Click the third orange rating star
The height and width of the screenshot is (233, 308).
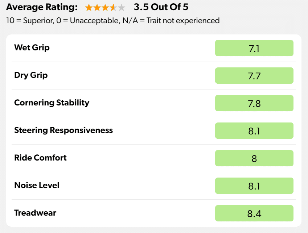(x=105, y=7)
